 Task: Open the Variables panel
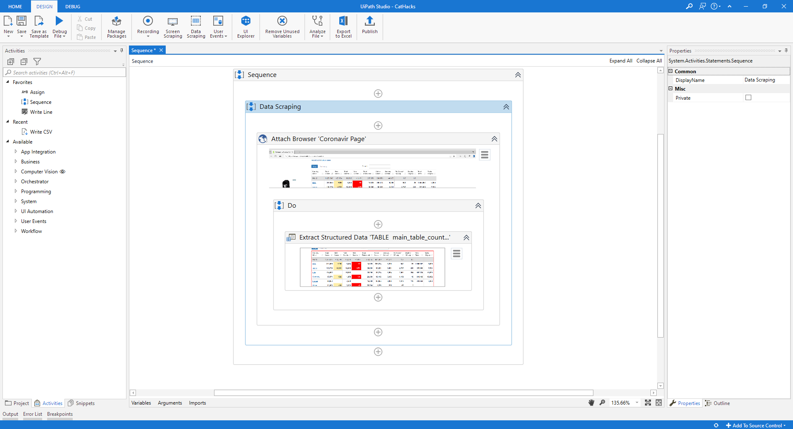(141, 403)
